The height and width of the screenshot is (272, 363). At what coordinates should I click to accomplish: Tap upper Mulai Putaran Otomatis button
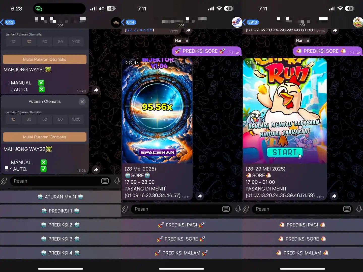click(45, 59)
